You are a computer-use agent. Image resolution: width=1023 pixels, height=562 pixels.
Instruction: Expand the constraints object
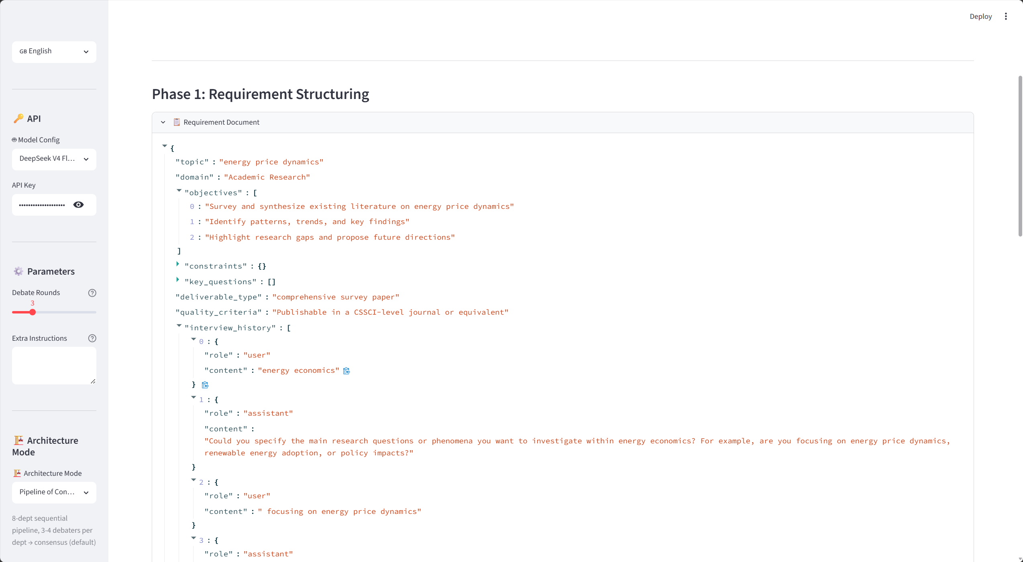pos(177,264)
